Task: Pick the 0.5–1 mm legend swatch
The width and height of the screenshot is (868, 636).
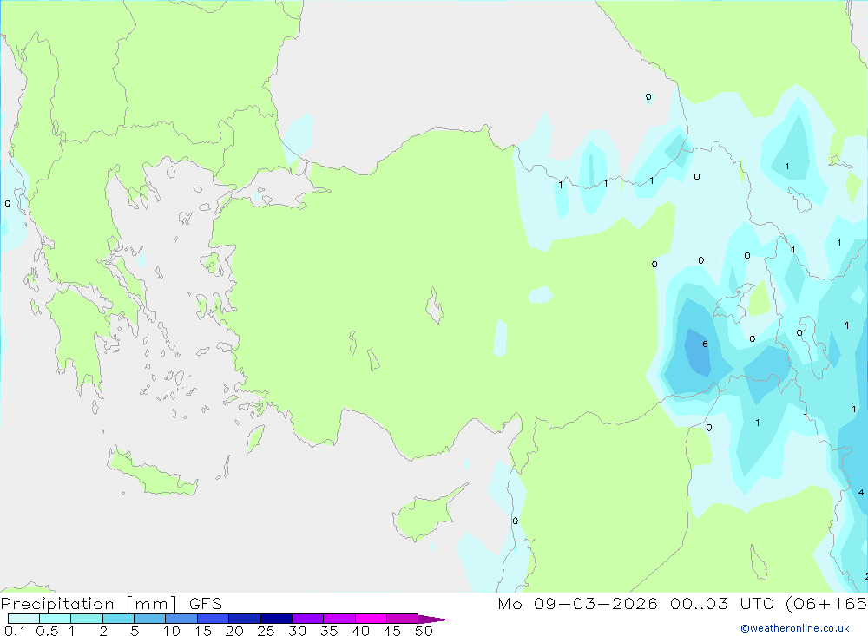Action: pyautogui.click(x=56, y=619)
